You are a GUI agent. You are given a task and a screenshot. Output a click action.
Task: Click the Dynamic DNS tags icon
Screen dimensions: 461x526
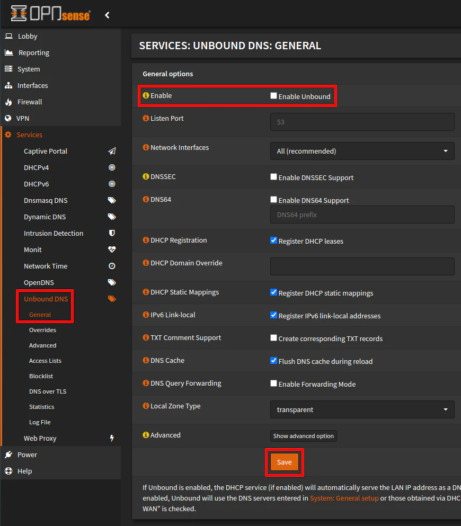(x=112, y=217)
